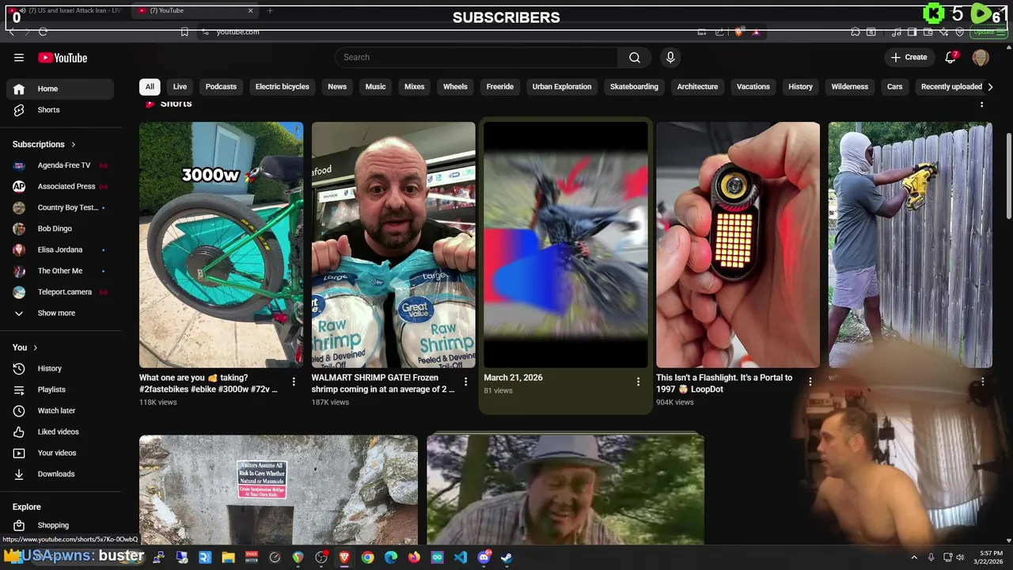Select the Skateboarding filter chip
Image resolution: width=1013 pixels, height=570 pixels.
point(634,87)
